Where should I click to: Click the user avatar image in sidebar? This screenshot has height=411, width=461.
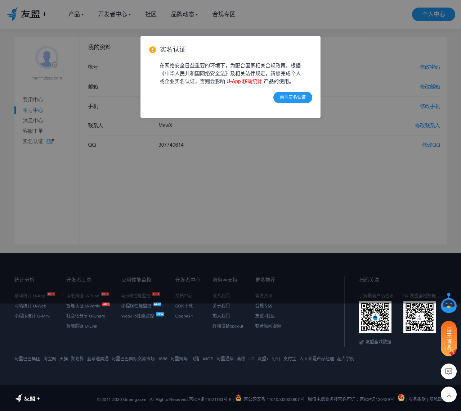point(47,58)
